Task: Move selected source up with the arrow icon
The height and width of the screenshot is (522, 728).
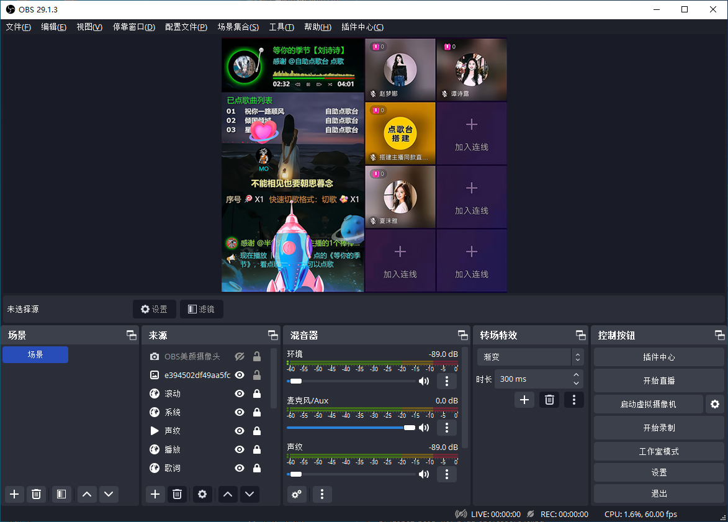Action: tap(227, 494)
